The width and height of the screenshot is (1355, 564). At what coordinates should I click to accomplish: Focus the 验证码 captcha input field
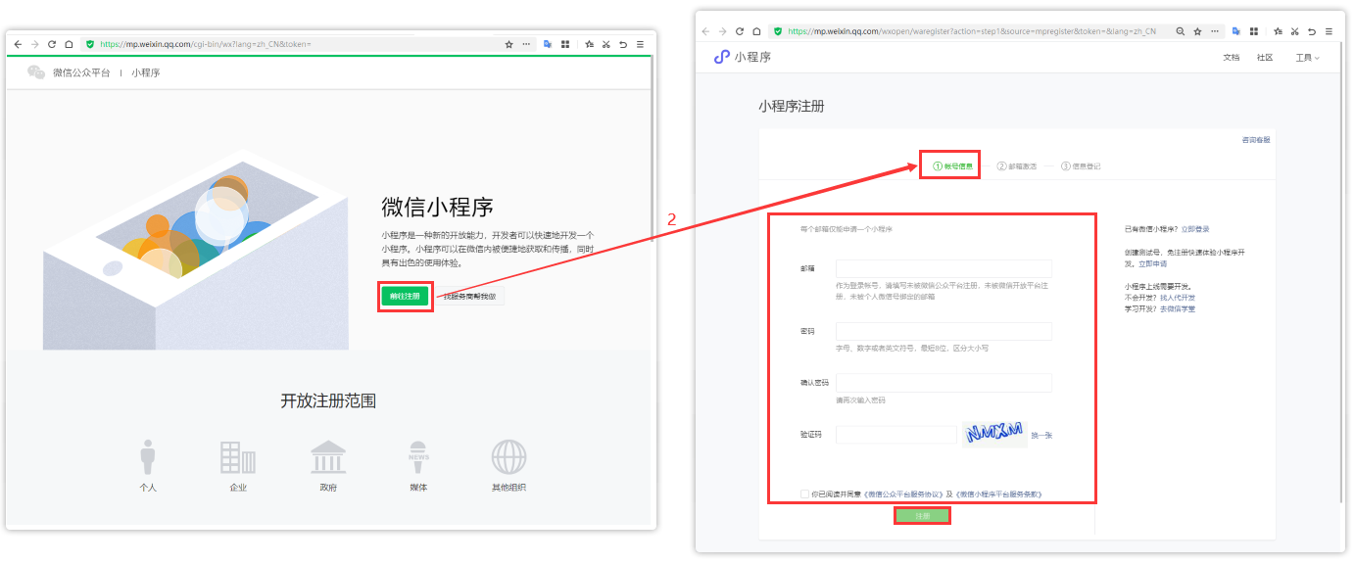coord(896,435)
